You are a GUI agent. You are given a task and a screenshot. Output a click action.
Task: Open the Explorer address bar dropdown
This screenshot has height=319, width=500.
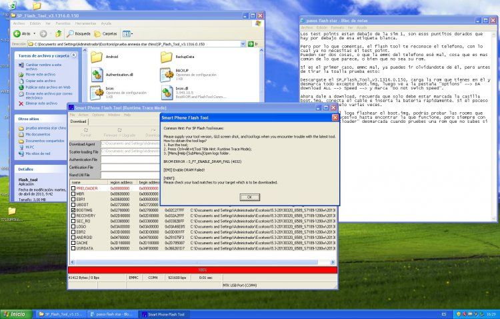coord(243,44)
